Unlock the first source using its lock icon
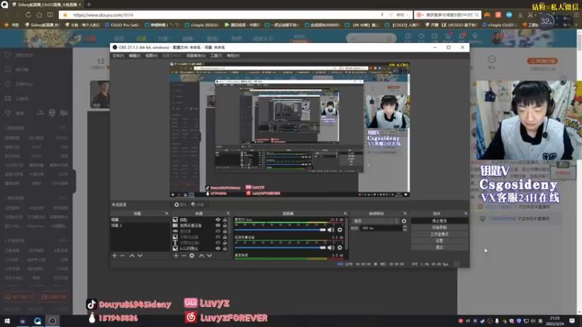This screenshot has width=582, height=327. (x=225, y=220)
